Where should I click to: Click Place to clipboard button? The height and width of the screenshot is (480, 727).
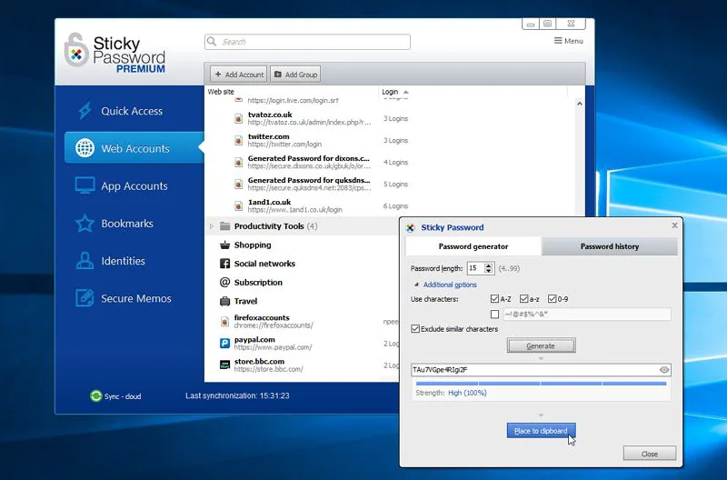541,431
